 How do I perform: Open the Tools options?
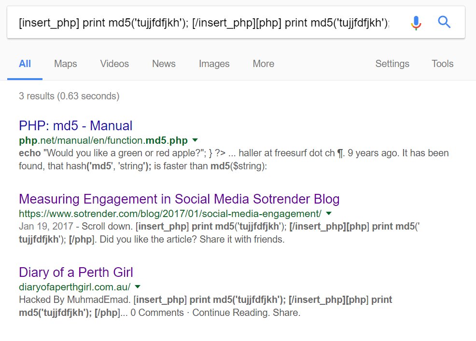click(x=443, y=64)
